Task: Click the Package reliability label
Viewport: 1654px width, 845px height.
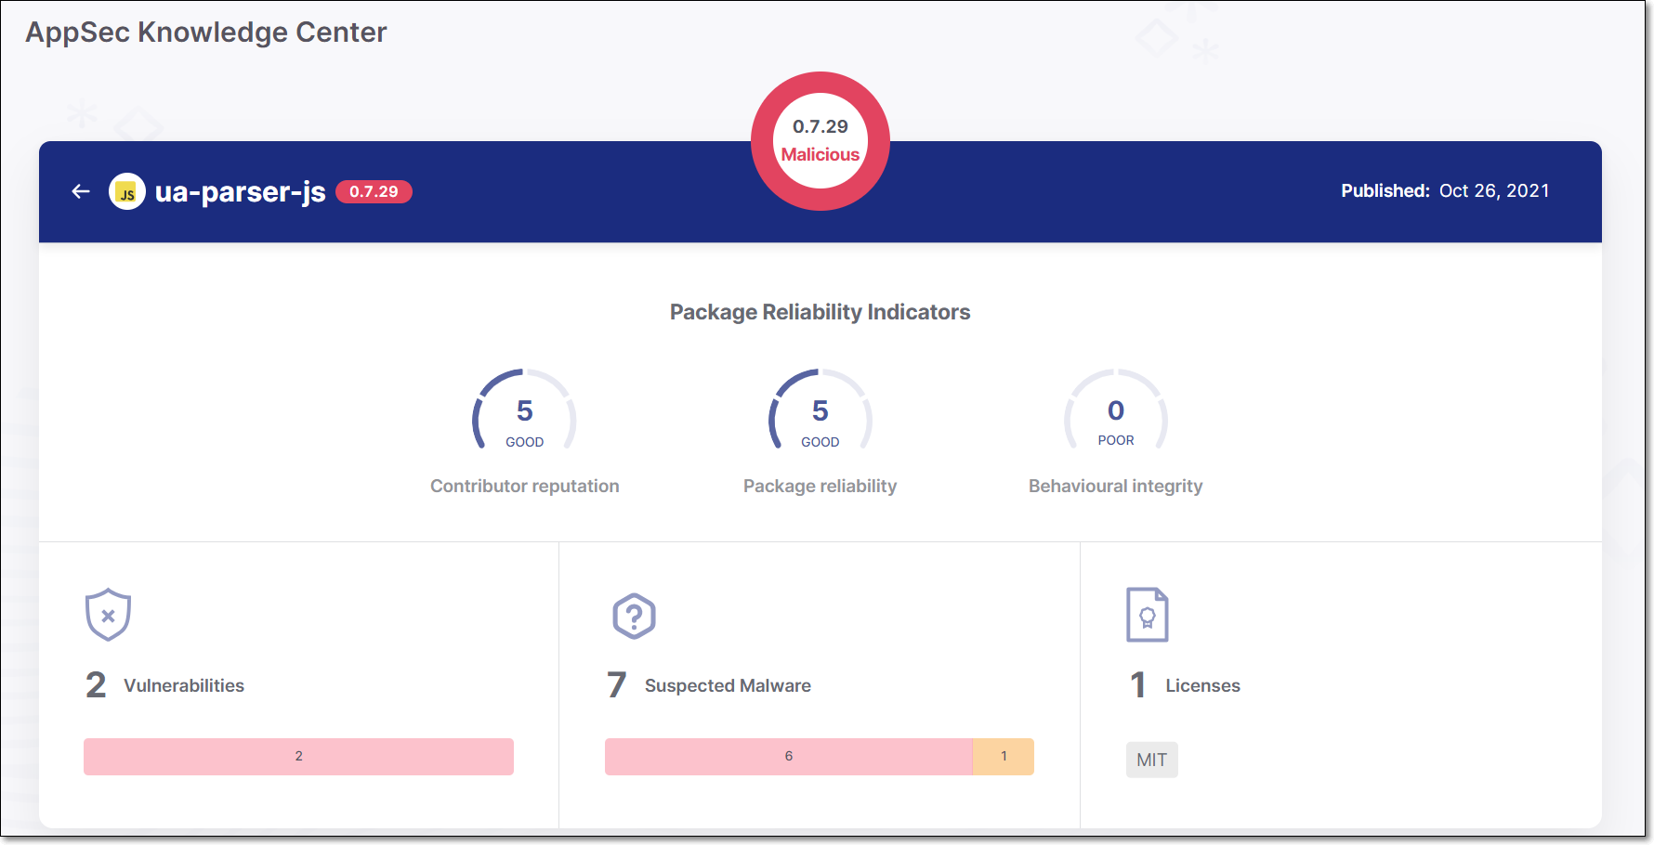Action: (x=820, y=486)
